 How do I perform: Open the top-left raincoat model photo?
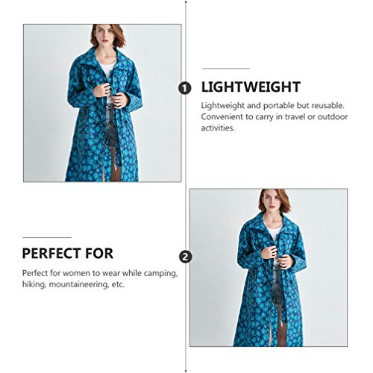[x=102, y=103]
